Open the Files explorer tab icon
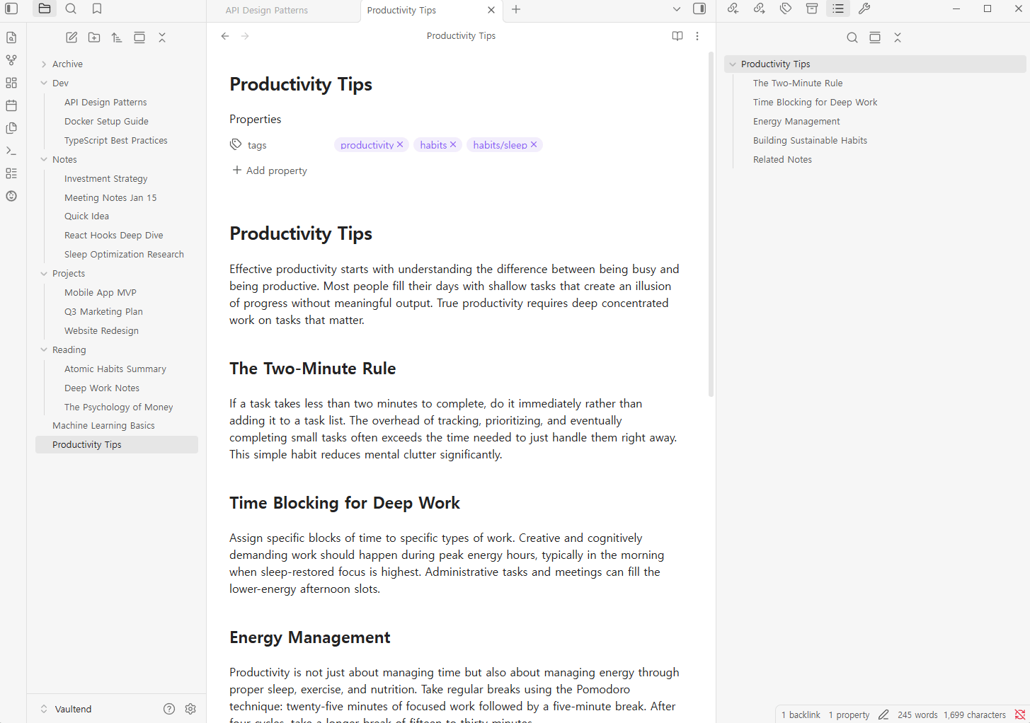The image size is (1030, 723). coord(45,9)
